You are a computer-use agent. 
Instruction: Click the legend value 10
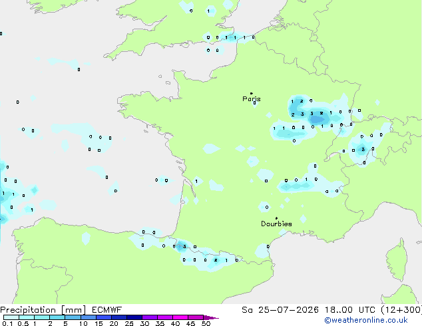83,323
